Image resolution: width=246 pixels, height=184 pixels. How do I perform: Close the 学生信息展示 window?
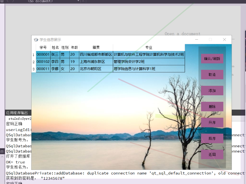[224, 40]
